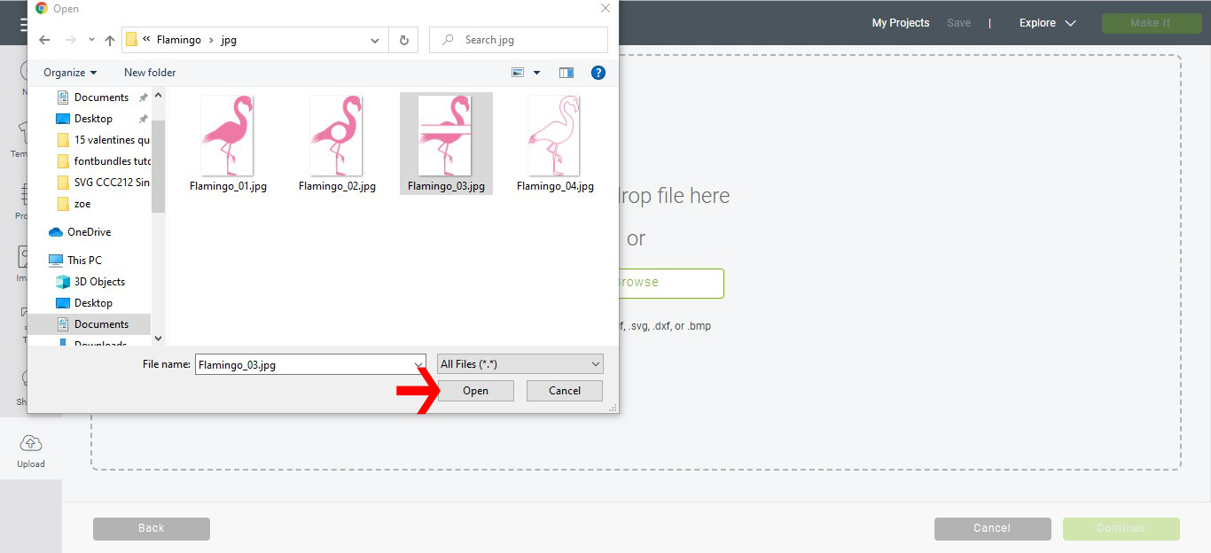Click the jpg breadcrumb in address bar
1211x553 pixels.
pyautogui.click(x=229, y=40)
